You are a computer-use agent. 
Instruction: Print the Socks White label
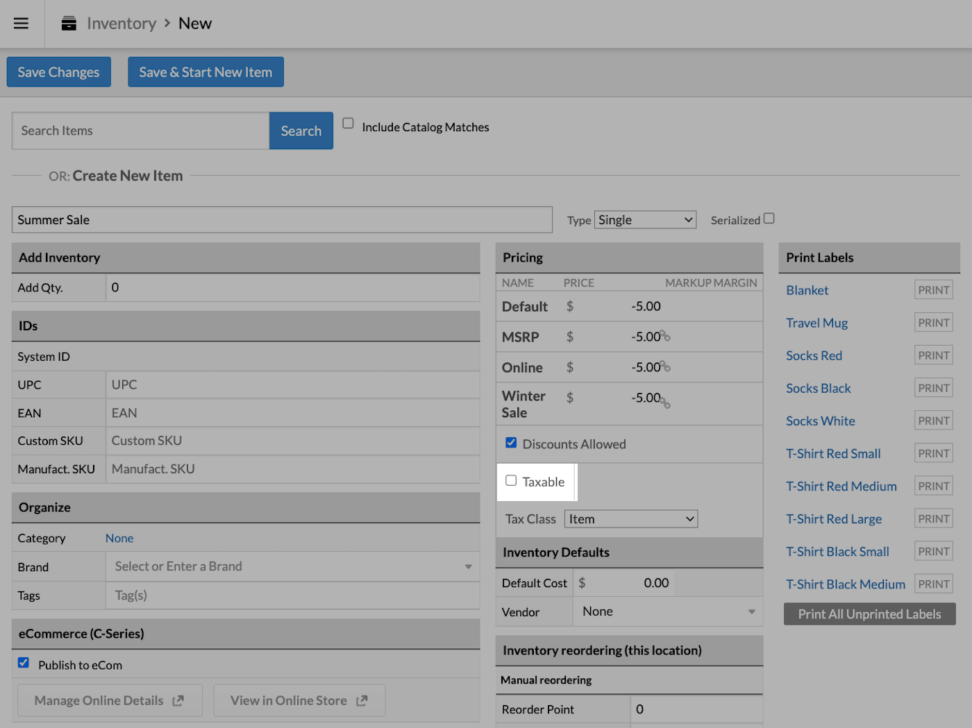(x=934, y=421)
